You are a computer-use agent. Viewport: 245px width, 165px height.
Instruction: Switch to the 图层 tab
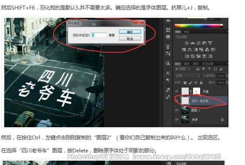pyautogui.click(x=178, y=64)
